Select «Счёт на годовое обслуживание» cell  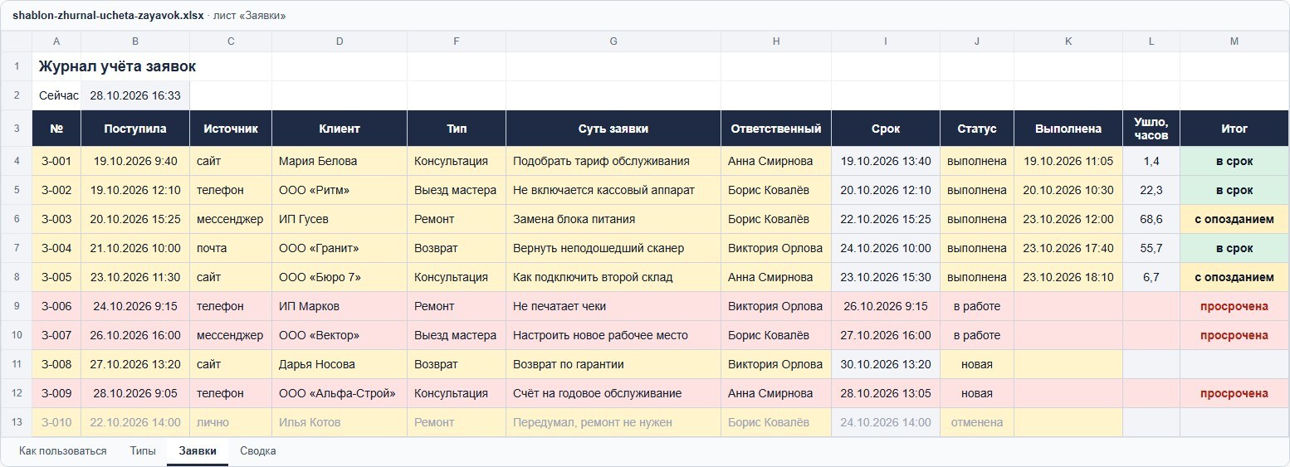click(x=613, y=393)
